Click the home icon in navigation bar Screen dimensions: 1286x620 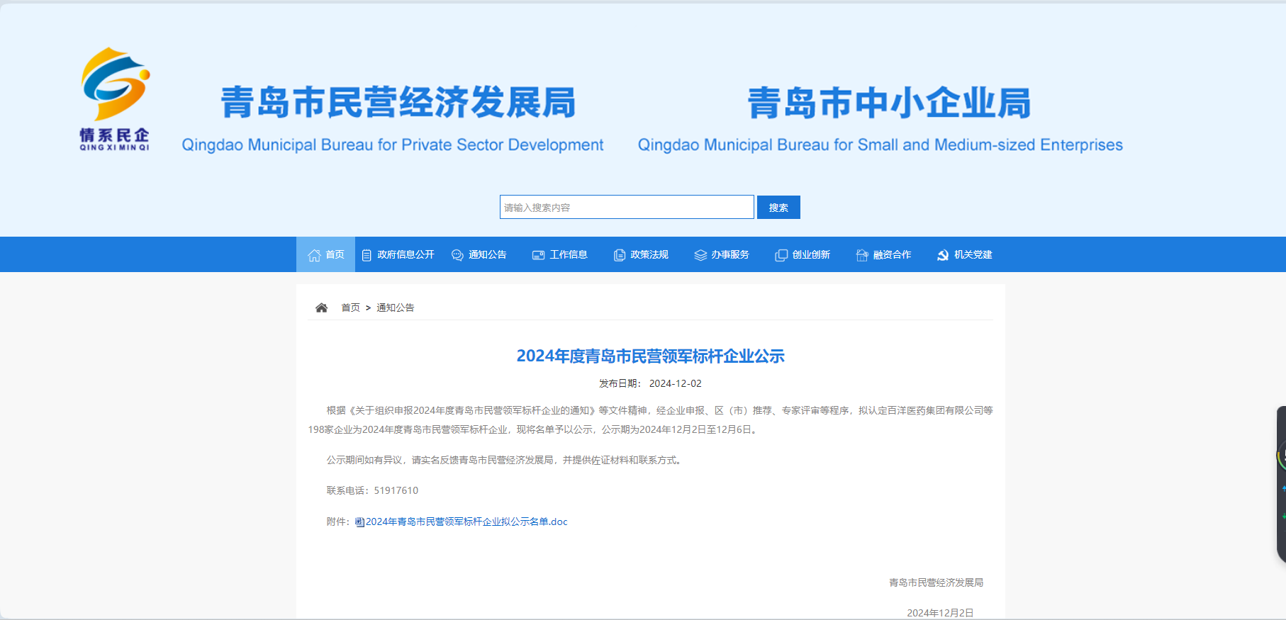(x=314, y=255)
